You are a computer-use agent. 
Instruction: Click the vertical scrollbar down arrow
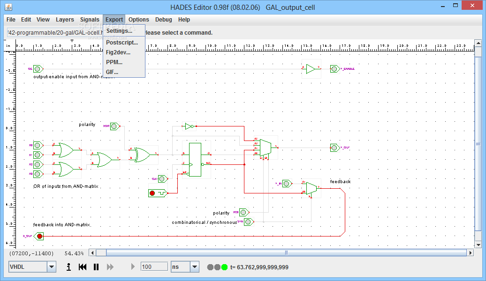click(x=478, y=245)
